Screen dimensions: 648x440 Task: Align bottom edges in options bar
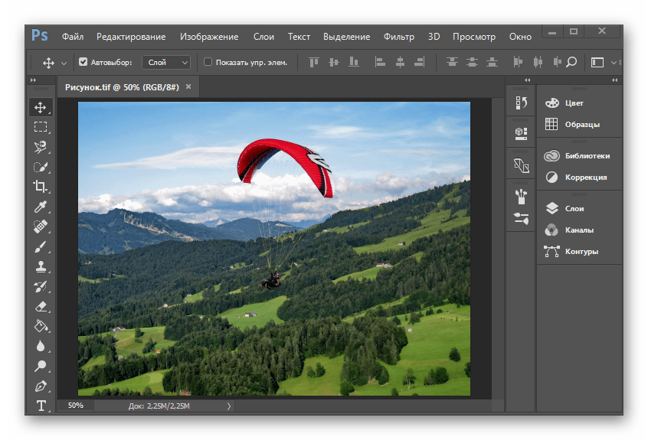click(x=353, y=62)
